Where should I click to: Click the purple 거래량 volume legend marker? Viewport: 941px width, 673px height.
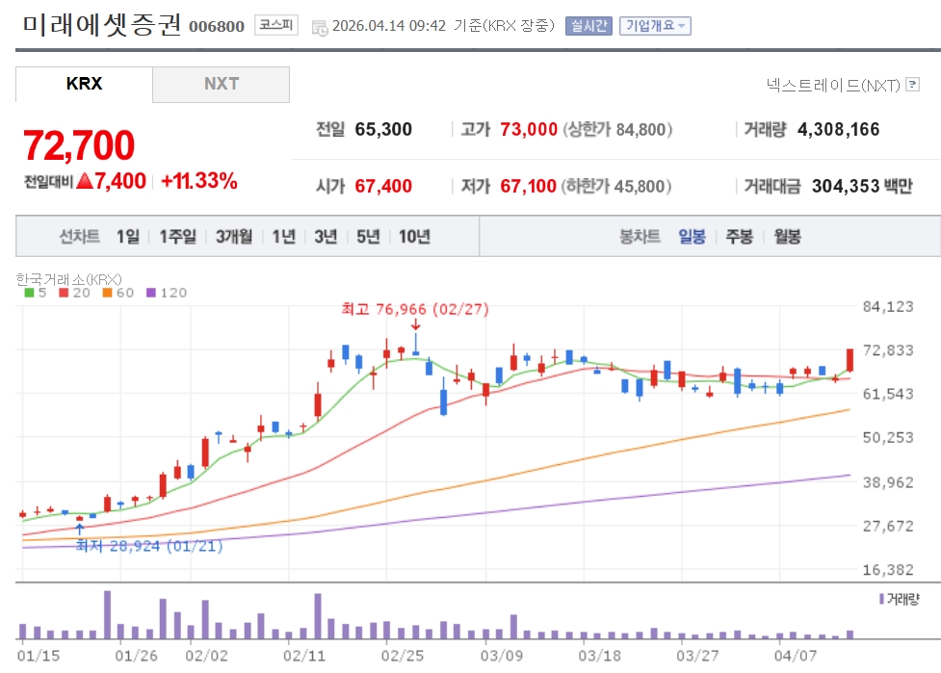[x=881, y=599]
